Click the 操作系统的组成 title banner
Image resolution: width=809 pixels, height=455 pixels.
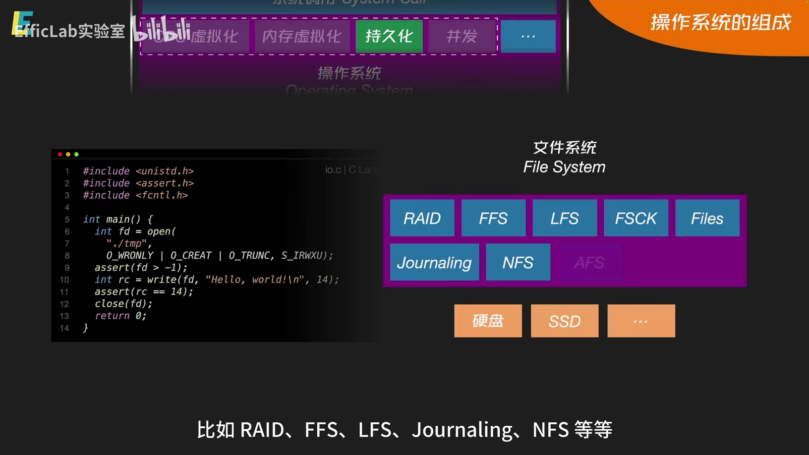click(720, 23)
